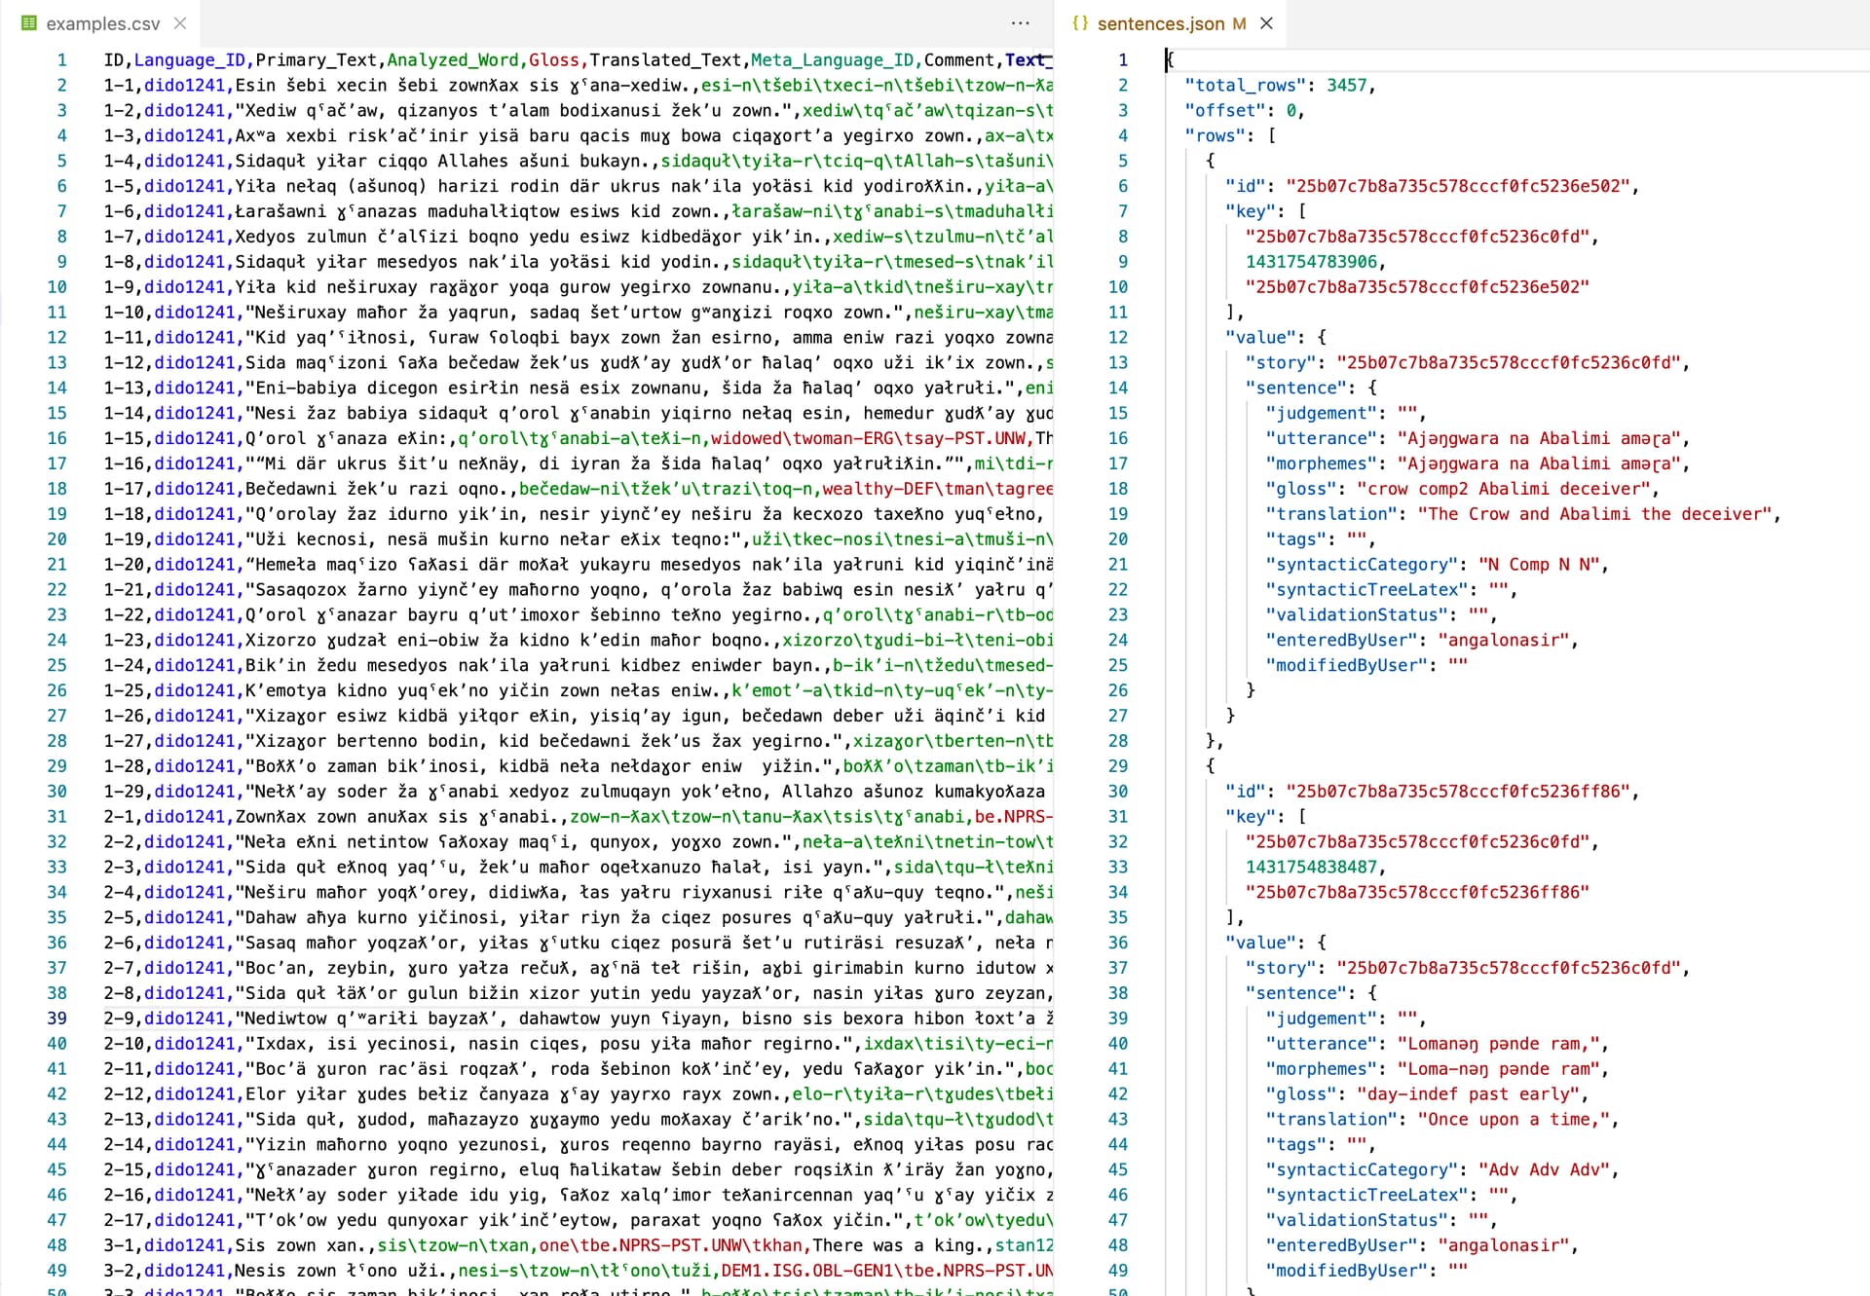Image resolution: width=1870 pixels, height=1296 pixels.
Task: Click the "judgement" key on line 39
Action: click(x=1321, y=1018)
